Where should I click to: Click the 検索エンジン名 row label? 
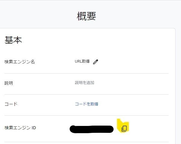coord(20,62)
